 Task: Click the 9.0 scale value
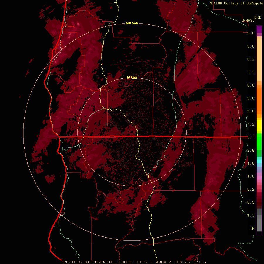251,46
